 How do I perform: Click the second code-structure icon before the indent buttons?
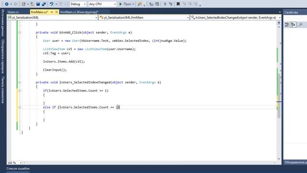(157, 4)
